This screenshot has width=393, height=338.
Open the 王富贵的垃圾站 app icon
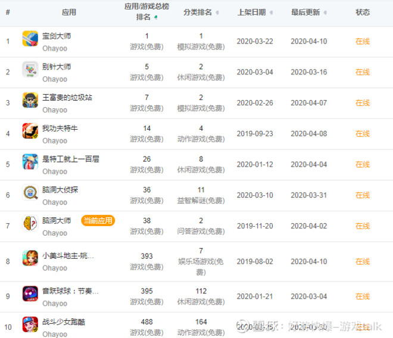pyautogui.click(x=30, y=102)
